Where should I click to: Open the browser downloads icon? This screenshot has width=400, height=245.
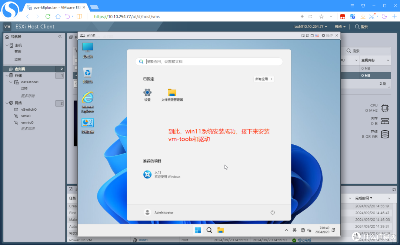coord(363,17)
